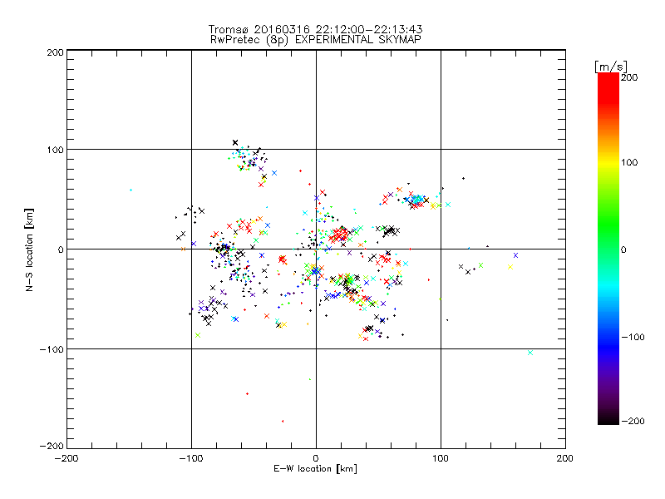The image size is (665, 499).
Task: Click the colorbar tick label −200
Action: (633, 421)
